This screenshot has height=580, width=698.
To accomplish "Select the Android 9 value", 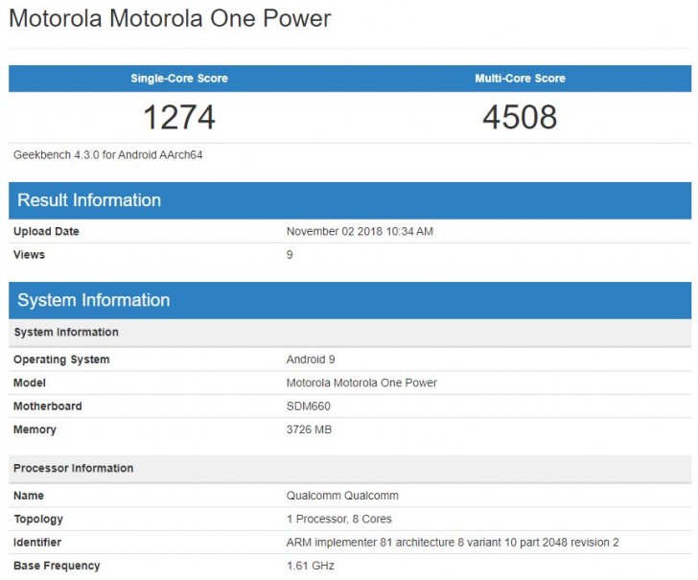I will click(x=312, y=360).
